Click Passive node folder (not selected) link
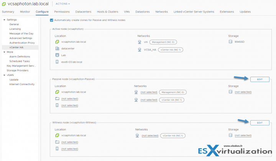 click(70, 99)
